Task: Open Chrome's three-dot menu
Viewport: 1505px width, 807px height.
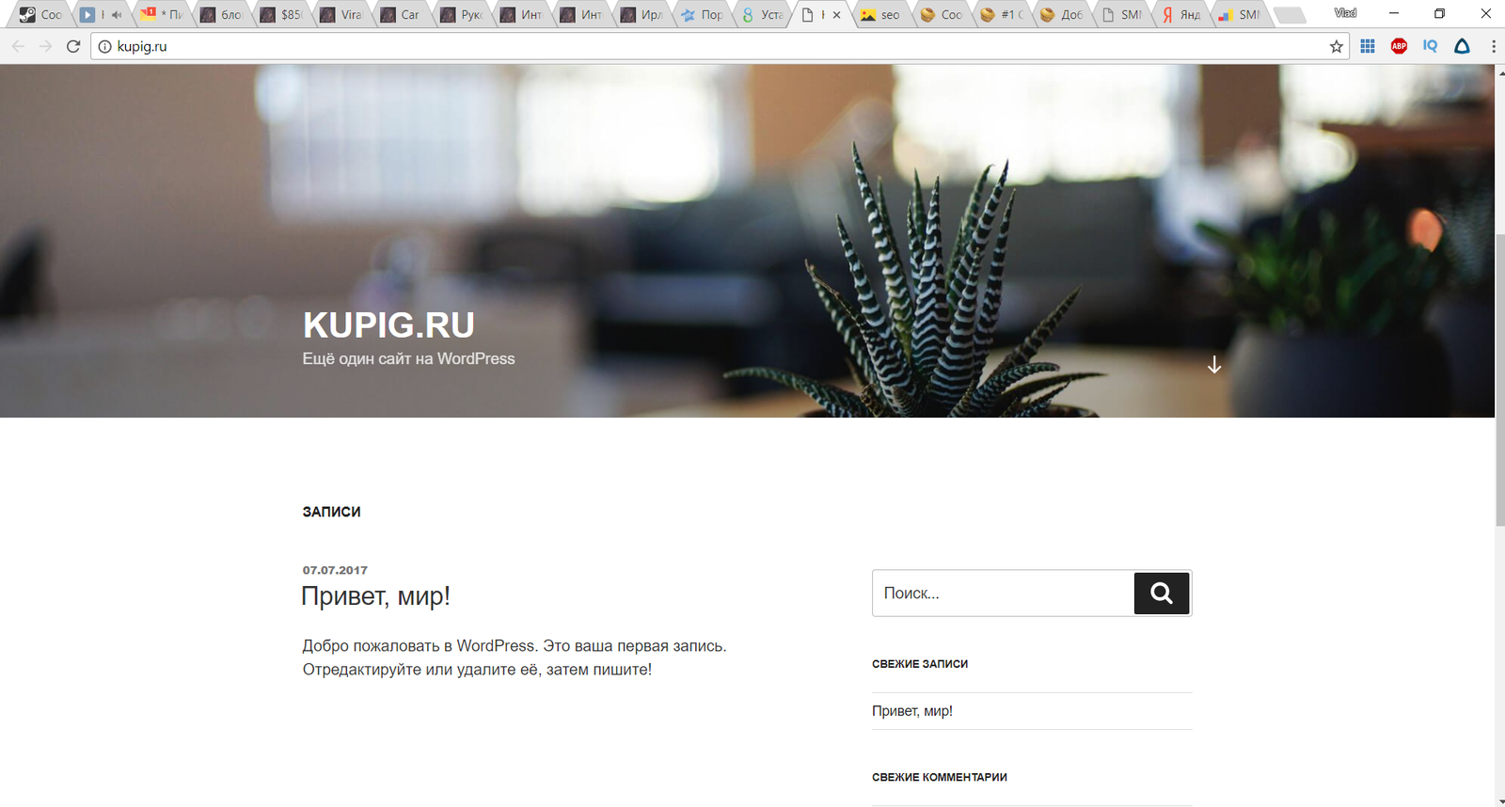Action: coord(1493,46)
